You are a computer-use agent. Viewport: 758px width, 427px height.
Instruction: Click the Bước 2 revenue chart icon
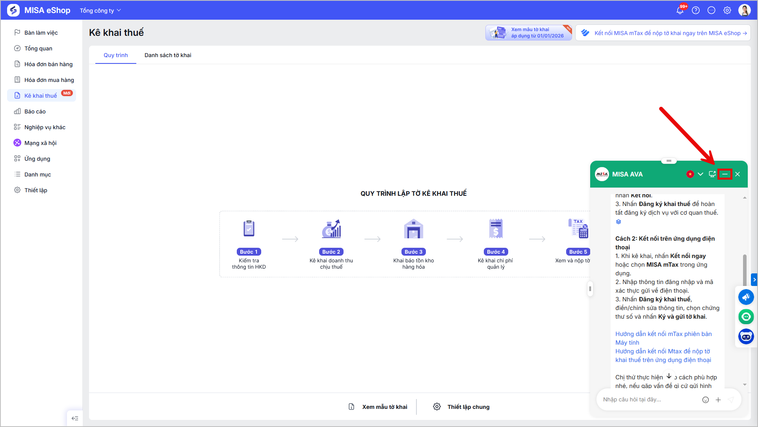pos(331,229)
